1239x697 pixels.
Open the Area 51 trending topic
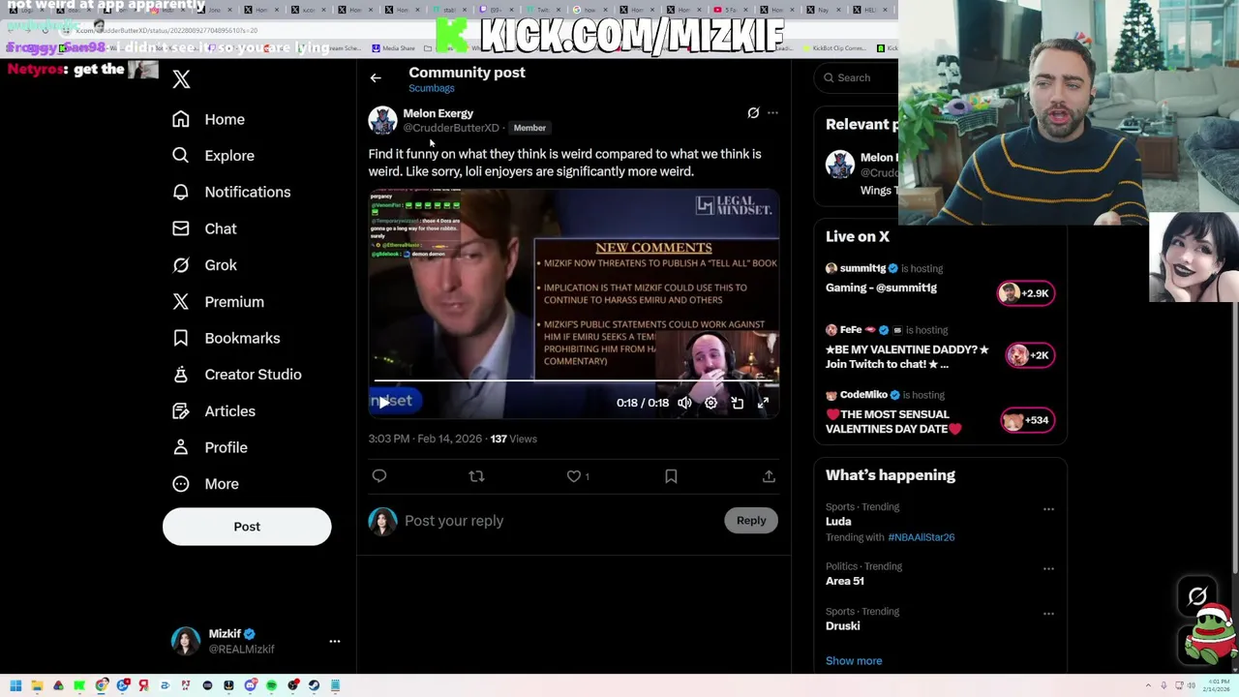tap(845, 581)
